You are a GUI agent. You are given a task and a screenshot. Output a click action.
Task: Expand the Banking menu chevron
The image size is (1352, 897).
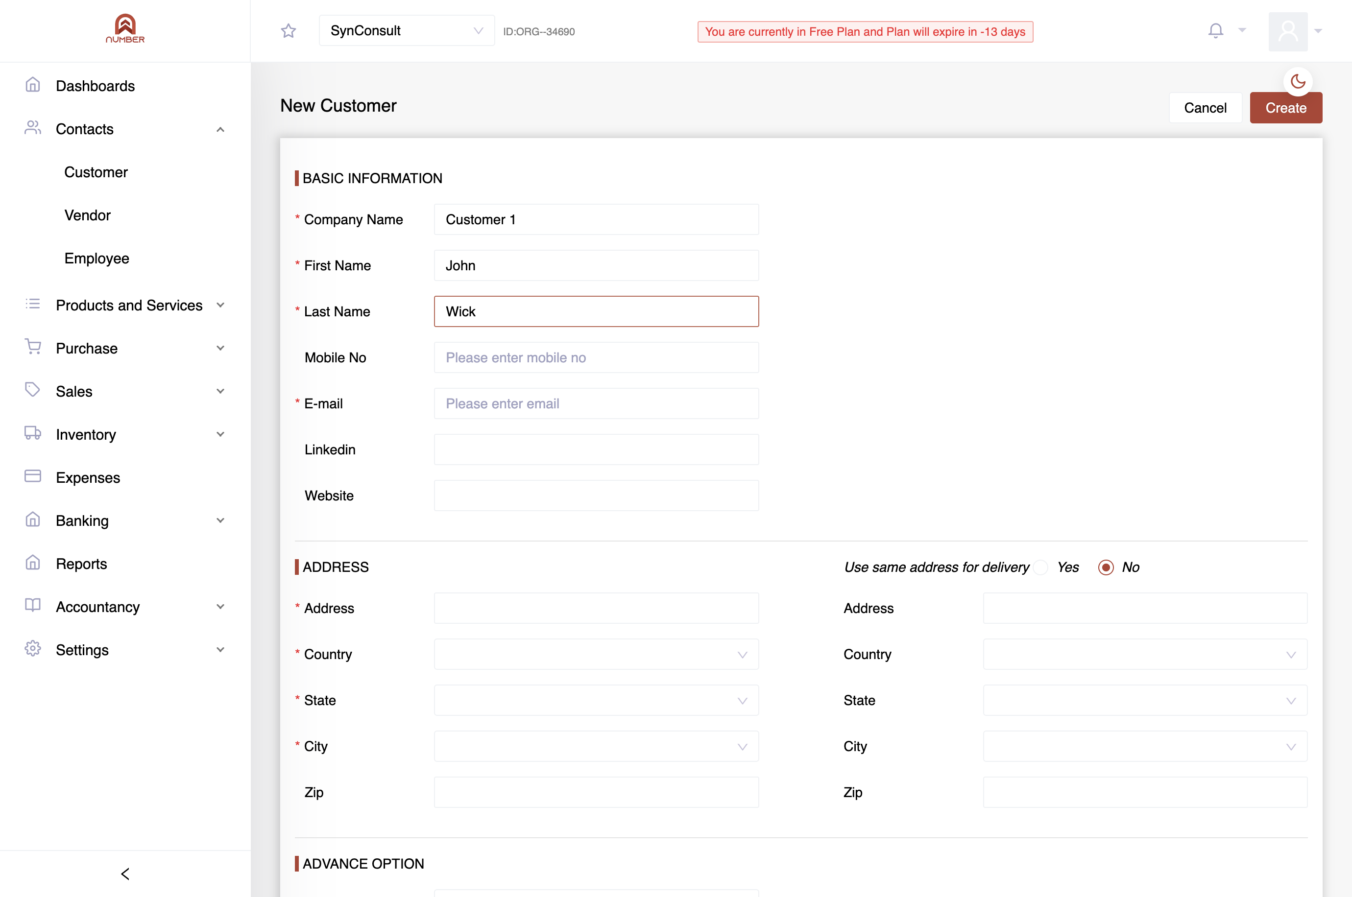[x=220, y=520]
